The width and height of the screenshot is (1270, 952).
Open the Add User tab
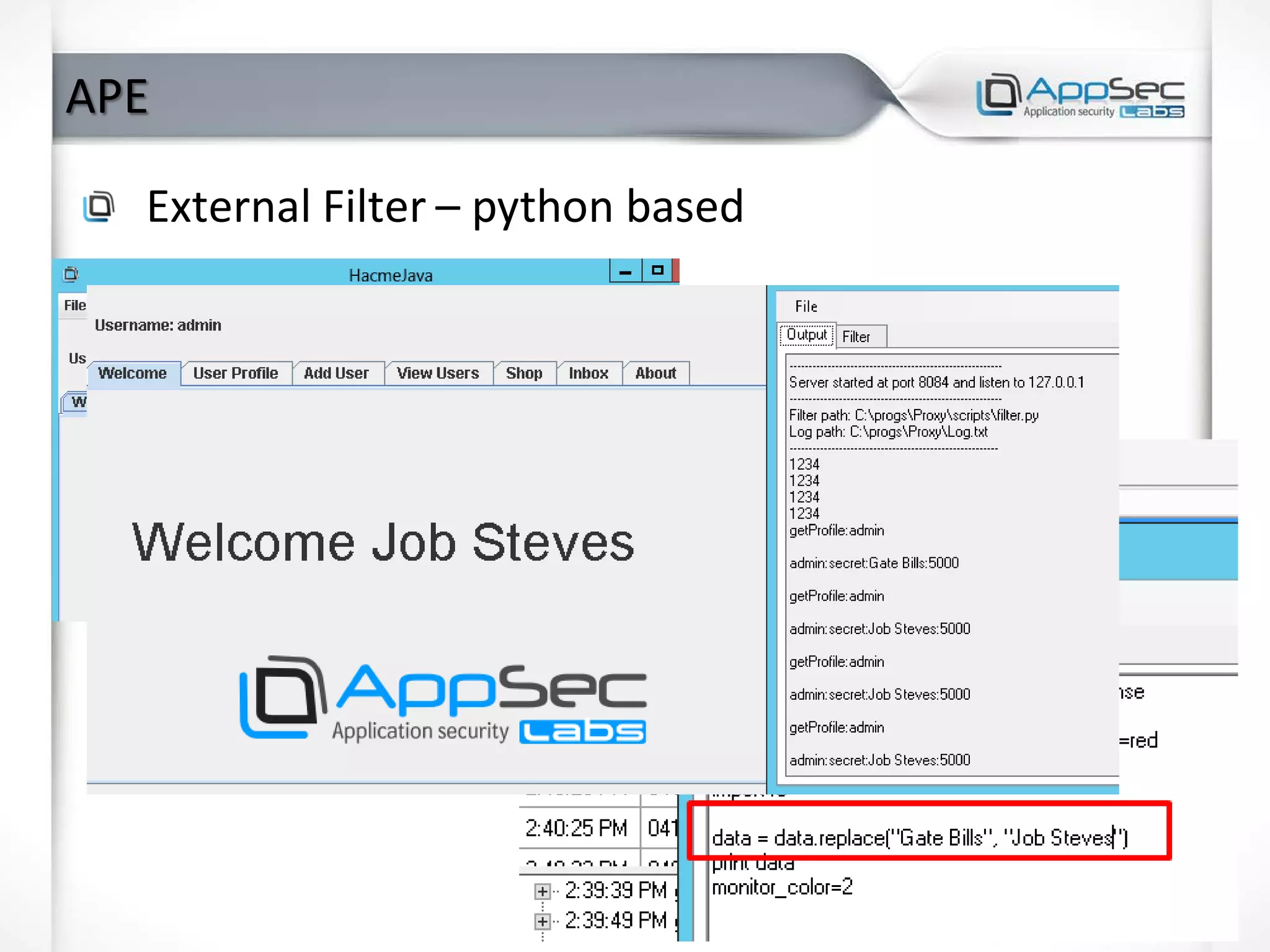337,373
